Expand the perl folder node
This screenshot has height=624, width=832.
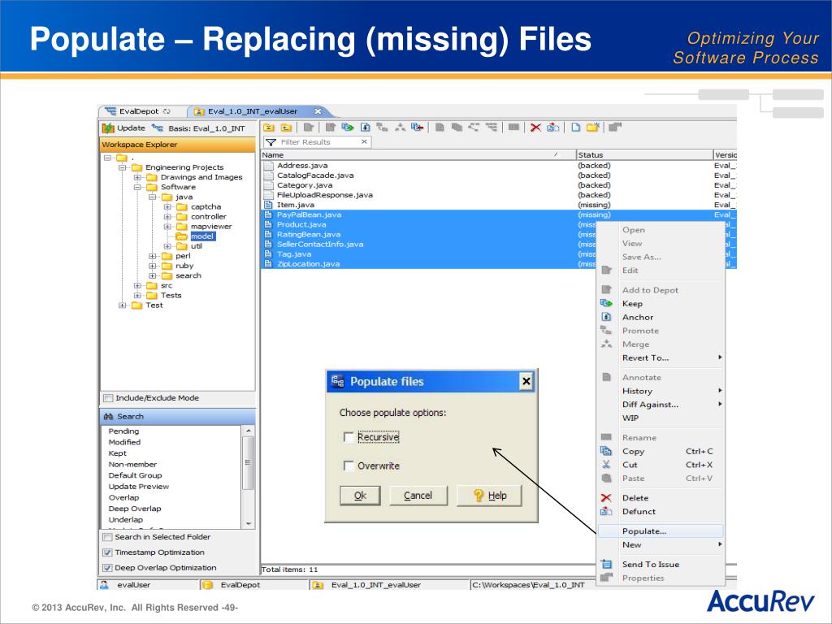point(152,256)
